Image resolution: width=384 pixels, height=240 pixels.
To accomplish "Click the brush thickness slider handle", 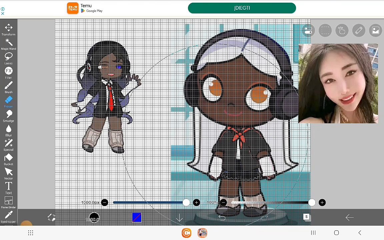I will click(186, 203).
